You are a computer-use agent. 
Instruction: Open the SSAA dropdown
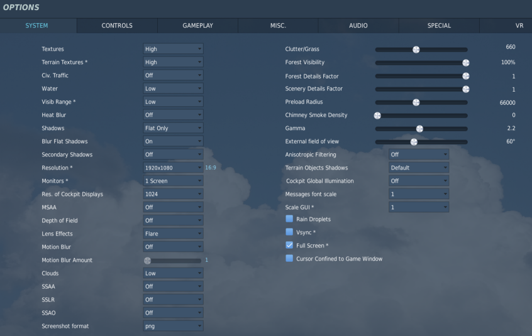pos(173,286)
